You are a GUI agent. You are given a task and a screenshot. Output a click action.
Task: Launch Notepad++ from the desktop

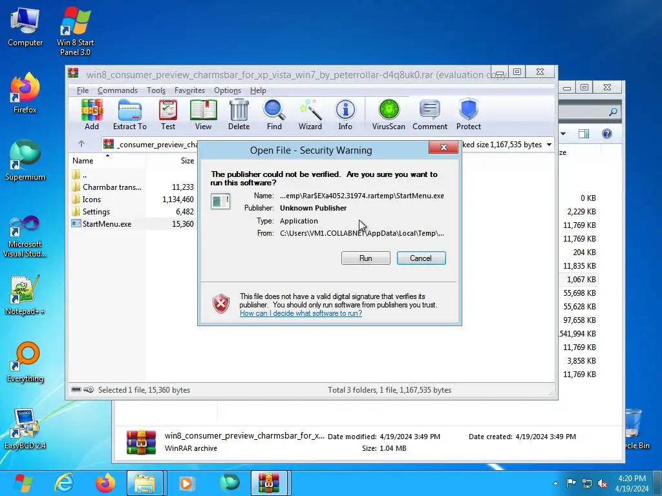(x=25, y=295)
